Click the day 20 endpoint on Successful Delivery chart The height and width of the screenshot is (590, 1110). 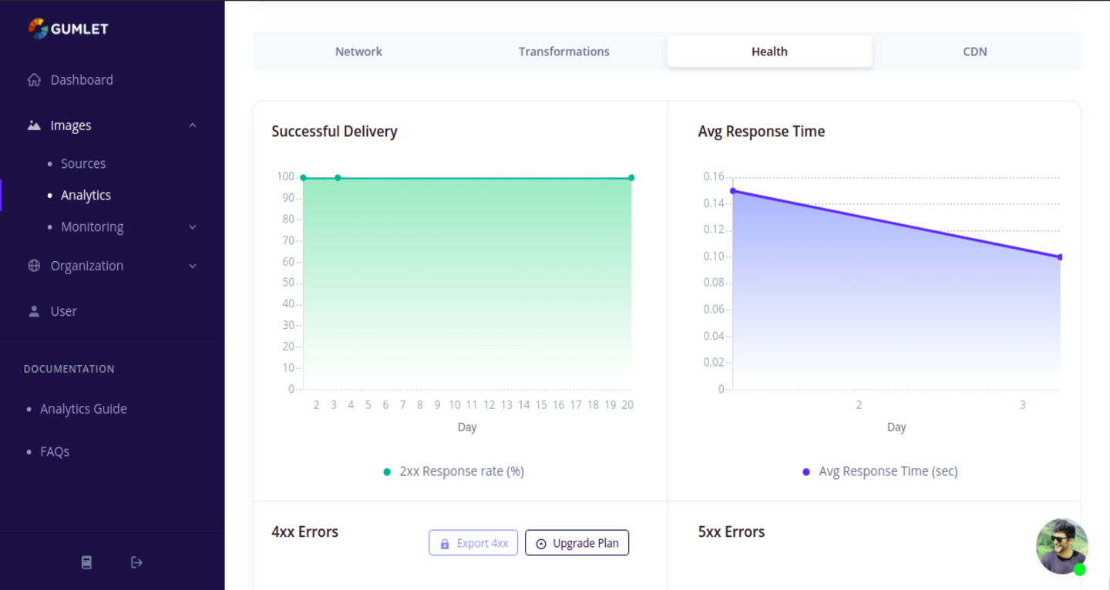[x=631, y=178]
